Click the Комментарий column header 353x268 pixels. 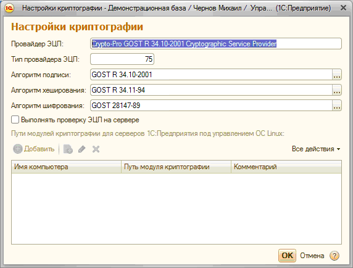pyautogui.click(x=286, y=167)
